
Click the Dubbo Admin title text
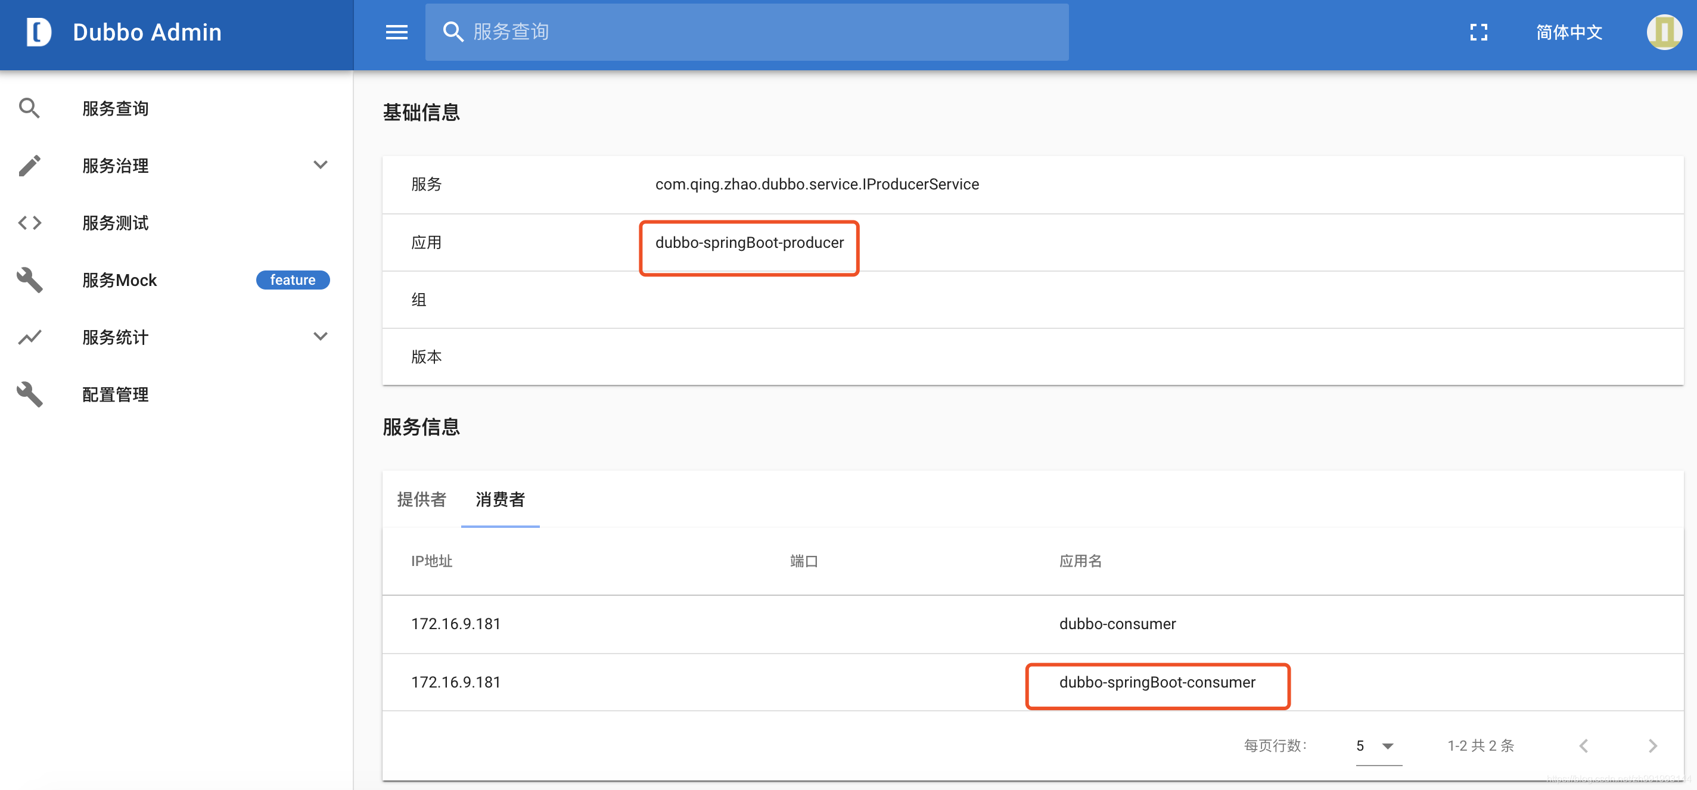[x=147, y=32]
